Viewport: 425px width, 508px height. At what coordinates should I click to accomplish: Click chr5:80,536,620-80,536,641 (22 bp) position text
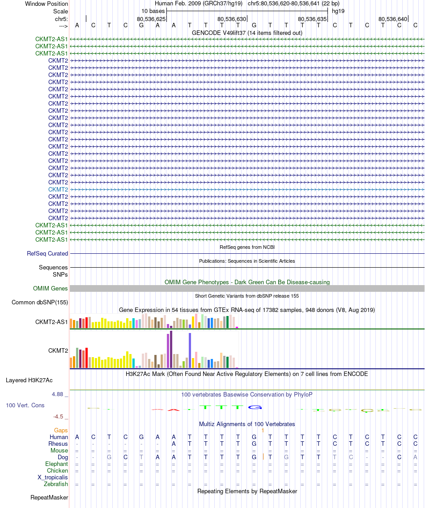pyautogui.click(x=293, y=4)
